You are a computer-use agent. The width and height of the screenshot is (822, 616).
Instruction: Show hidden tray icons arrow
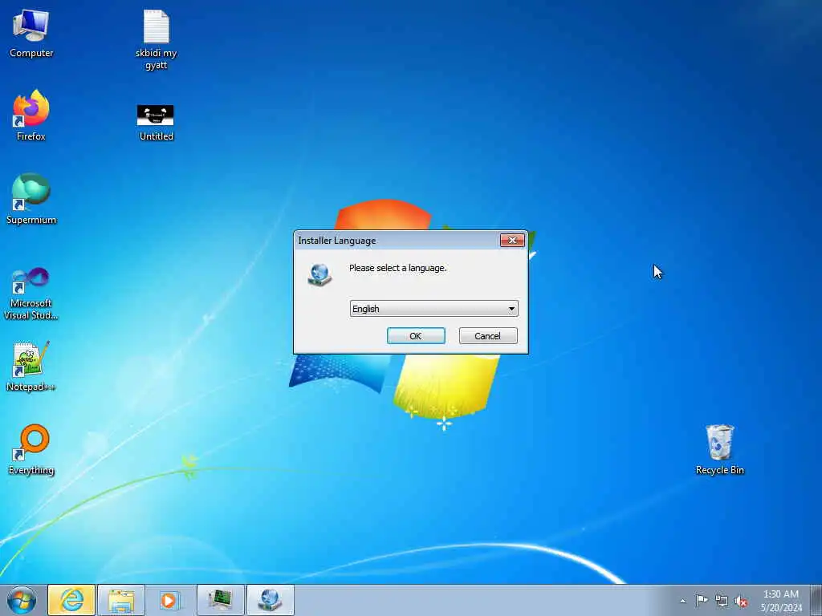(682, 601)
